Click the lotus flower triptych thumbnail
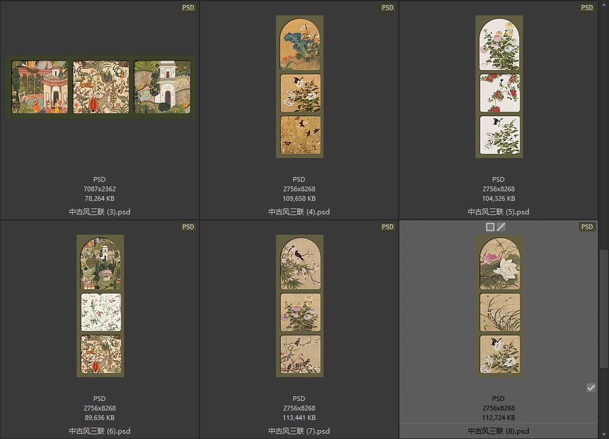The height and width of the screenshot is (439, 609). tap(499, 305)
